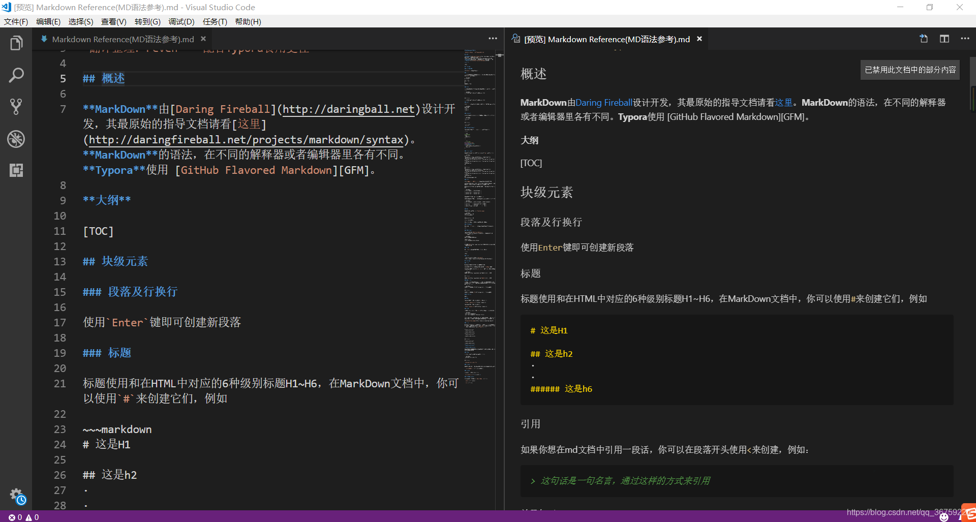The image size is (976, 522).
Task: Click the '## 这是h2' line in editor
Action: coord(110,475)
